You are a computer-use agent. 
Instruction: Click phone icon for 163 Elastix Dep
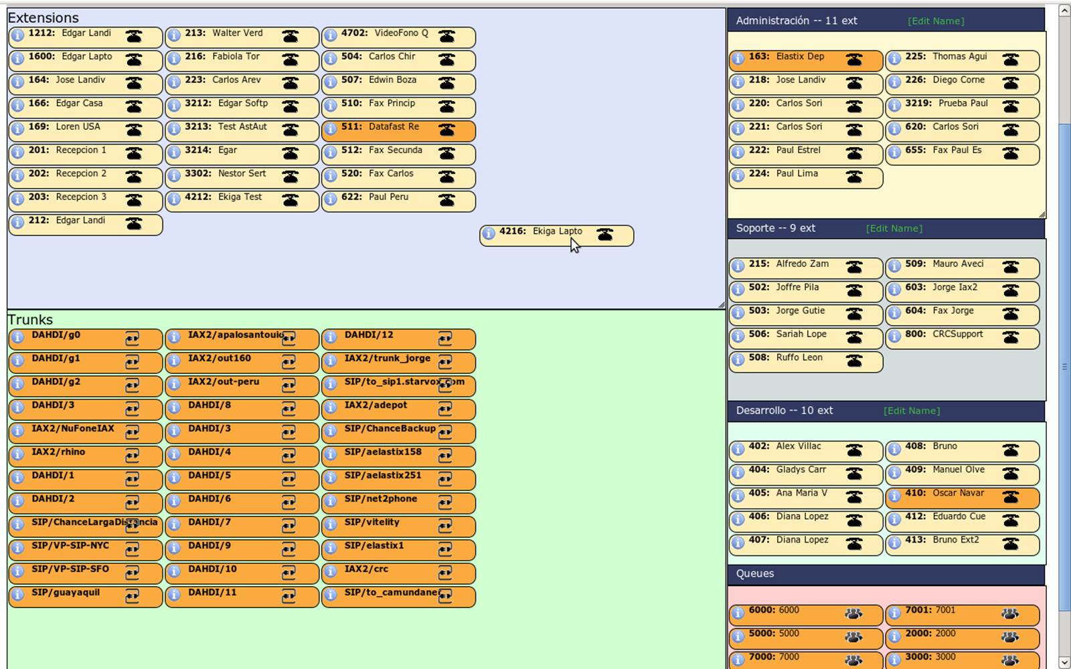[x=854, y=60]
